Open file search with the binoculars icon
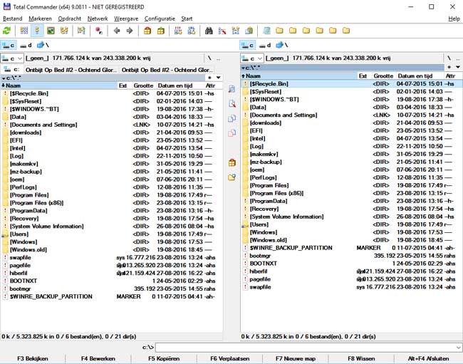Viewport: 463px width, 364px height. point(209,31)
